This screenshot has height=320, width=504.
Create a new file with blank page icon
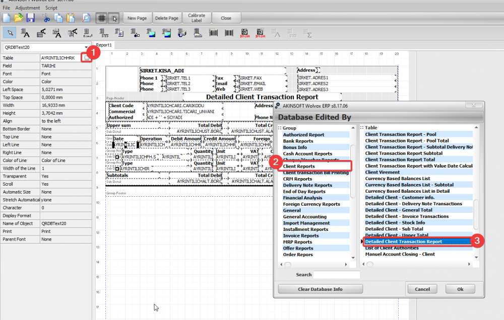click(7, 18)
